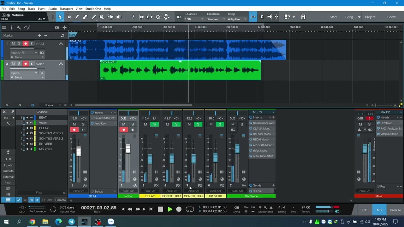Click the Main output volume fader
Screen dimensions: 404x227
[365, 148]
